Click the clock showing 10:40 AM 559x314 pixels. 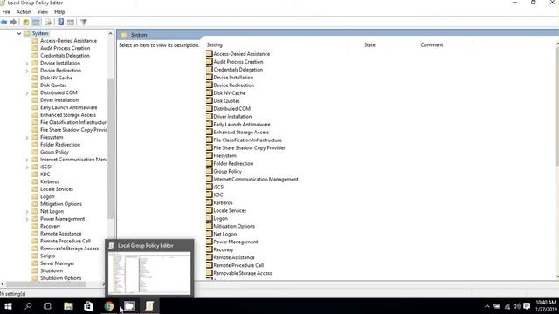[x=545, y=303]
